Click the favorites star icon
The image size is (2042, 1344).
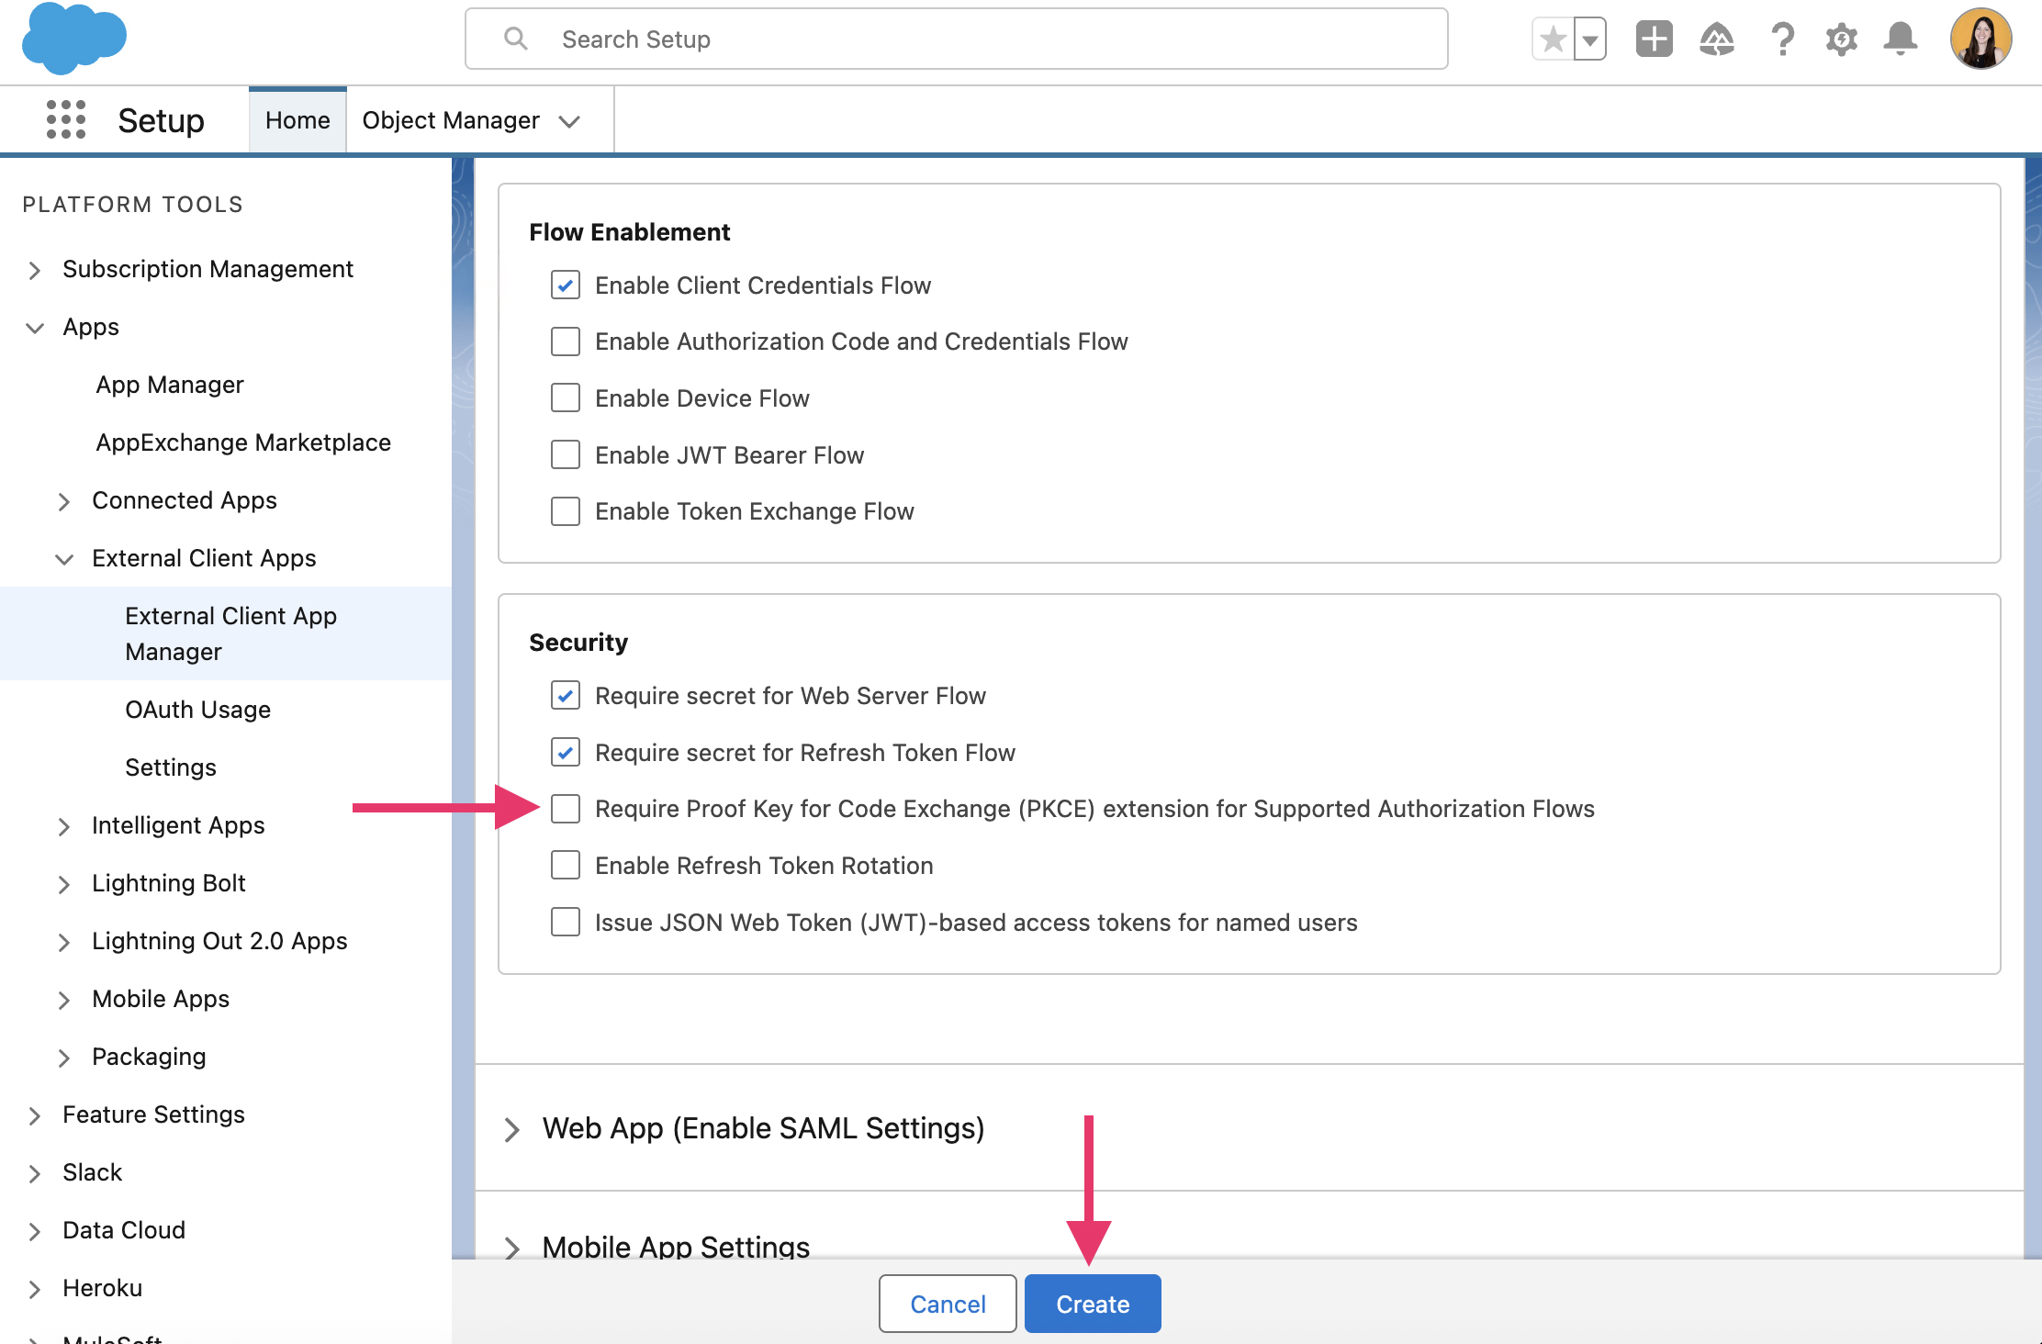[x=1552, y=39]
